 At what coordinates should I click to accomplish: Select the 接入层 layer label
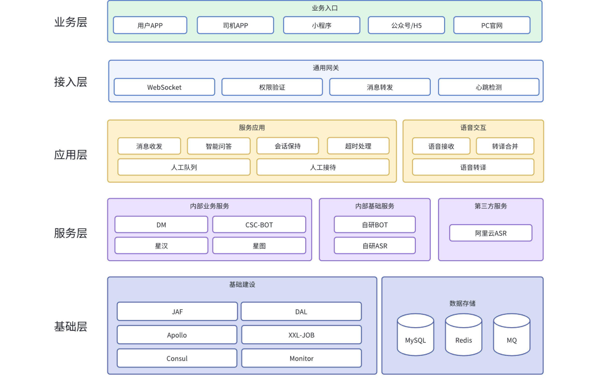pyautogui.click(x=70, y=81)
